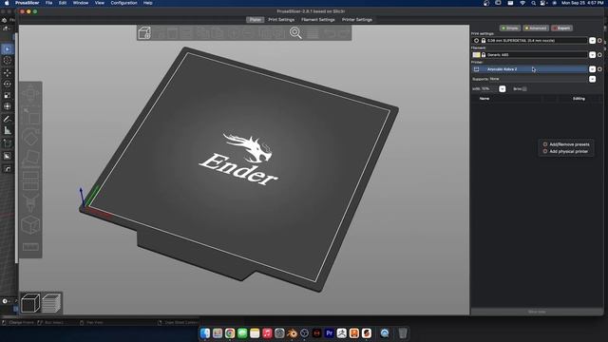608x342 pixels.
Task: Open the Trash in the Dock
Action: pos(403,333)
